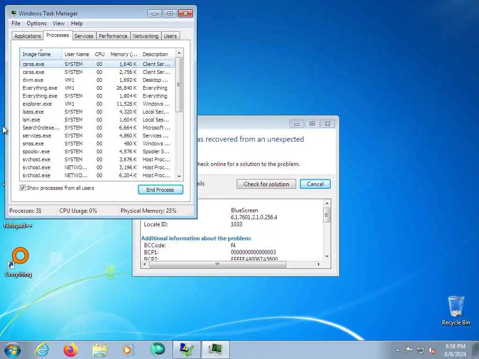Select the Processes tab
Viewport: 479px width, 359px height.
click(58, 35)
